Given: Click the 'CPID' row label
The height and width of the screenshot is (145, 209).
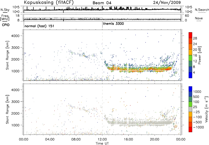Looking at the screenshot, I should click(x=6, y=25).
